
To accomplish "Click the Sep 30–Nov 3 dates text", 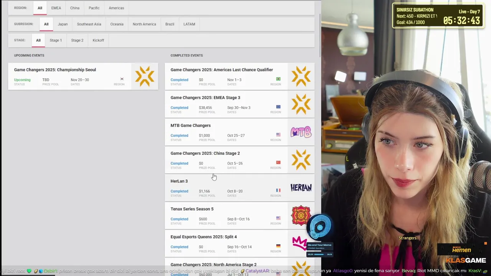I will coord(239,108).
